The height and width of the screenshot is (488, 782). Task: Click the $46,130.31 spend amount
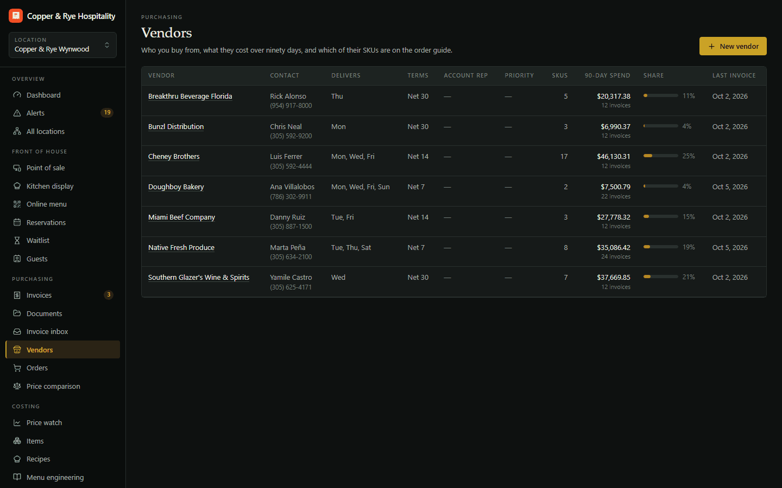click(x=614, y=156)
